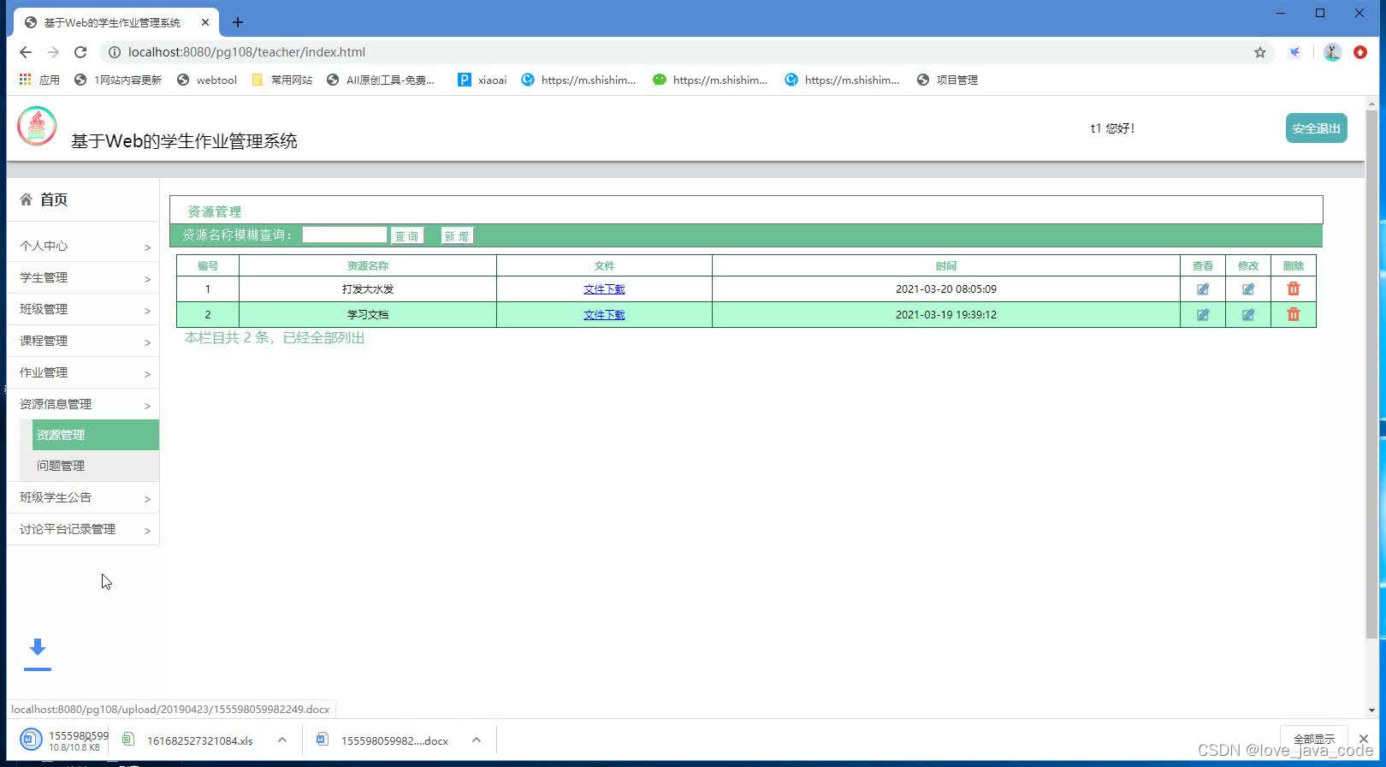Click the 2021-03-19 19:39:12 time cell

tap(945, 315)
